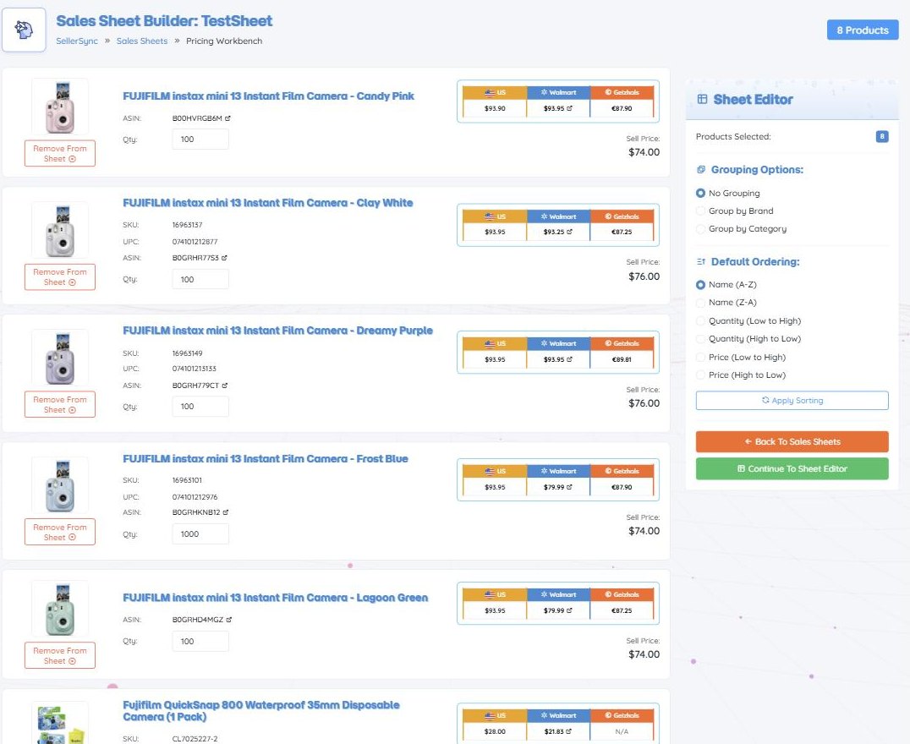Click Qty field for Lagoon Green camera
Image resolution: width=910 pixels, height=744 pixels.
click(200, 642)
